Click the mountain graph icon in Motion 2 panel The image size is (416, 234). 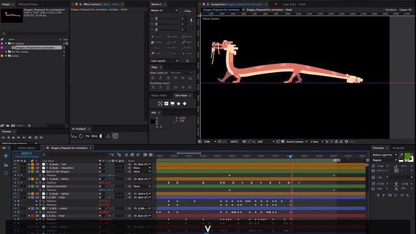[x=187, y=10]
